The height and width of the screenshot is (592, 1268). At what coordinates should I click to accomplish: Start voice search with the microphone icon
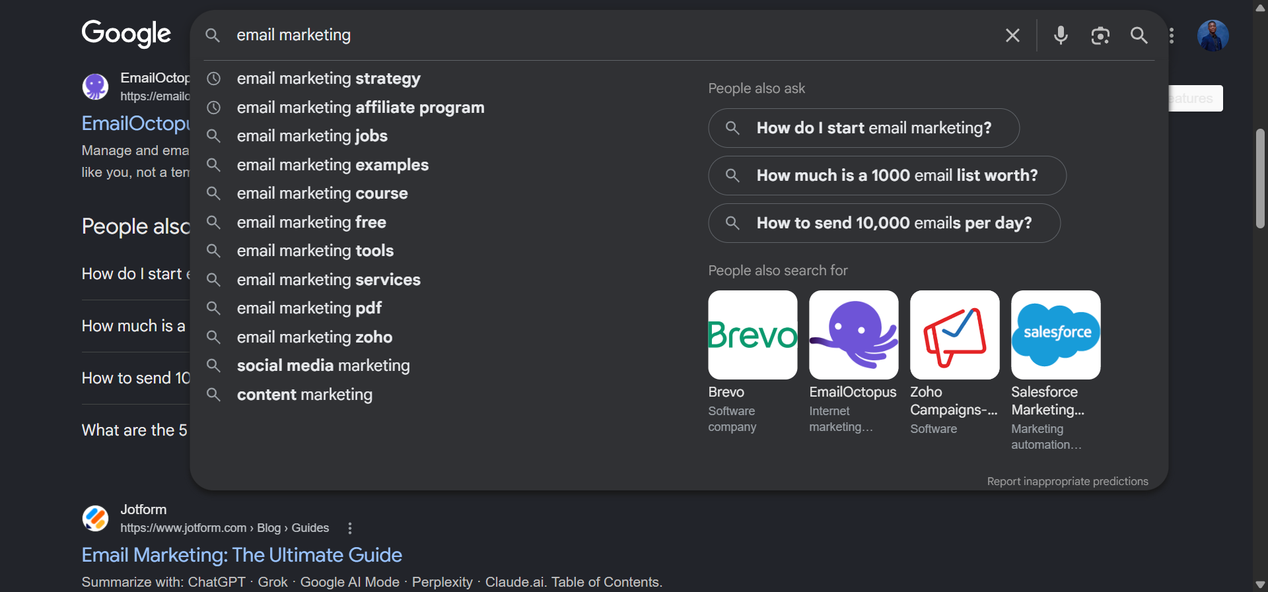point(1061,35)
